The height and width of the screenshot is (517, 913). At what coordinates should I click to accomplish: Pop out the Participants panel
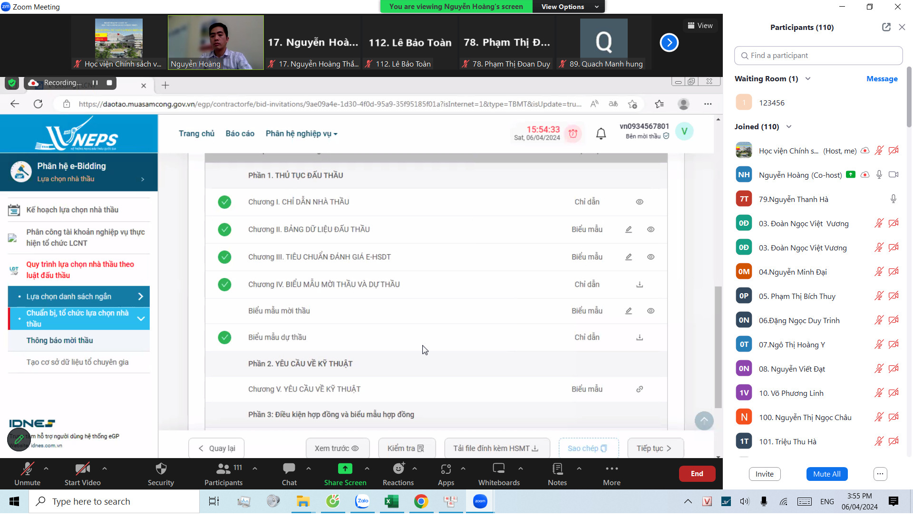pos(886,27)
